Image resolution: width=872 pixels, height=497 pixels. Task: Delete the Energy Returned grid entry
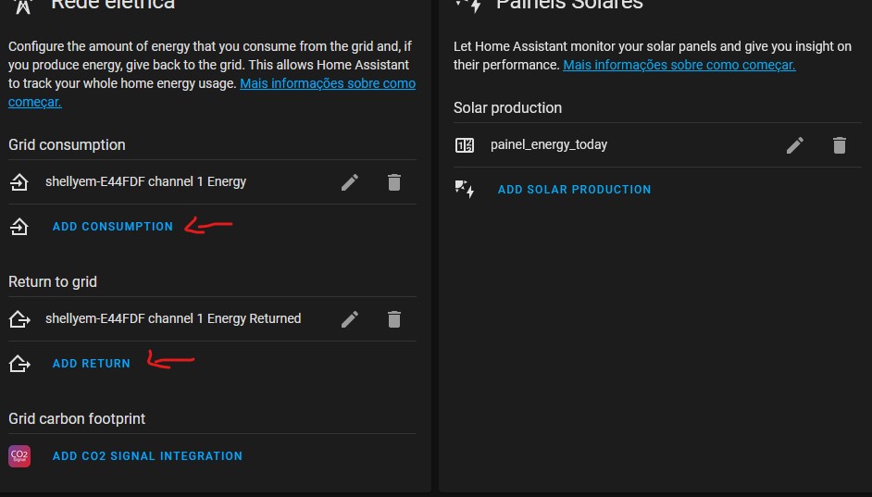pos(394,319)
